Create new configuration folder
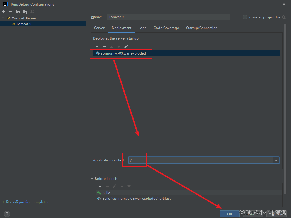291x218 pixels. (x=25, y=12)
